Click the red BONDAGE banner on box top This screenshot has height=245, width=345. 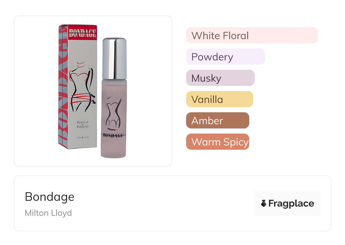[x=82, y=32]
